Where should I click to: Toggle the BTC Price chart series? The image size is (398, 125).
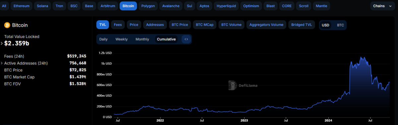tap(180, 25)
